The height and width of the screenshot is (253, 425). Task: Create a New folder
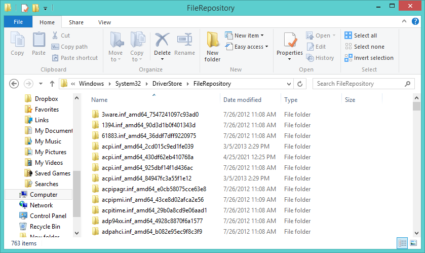click(213, 47)
